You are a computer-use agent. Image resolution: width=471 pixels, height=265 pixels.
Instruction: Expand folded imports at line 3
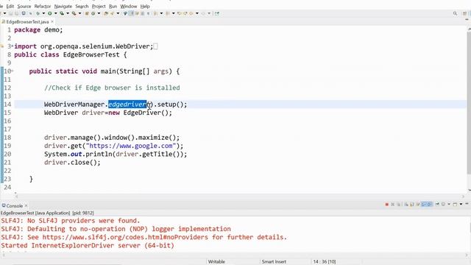pyautogui.click(x=13, y=46)
